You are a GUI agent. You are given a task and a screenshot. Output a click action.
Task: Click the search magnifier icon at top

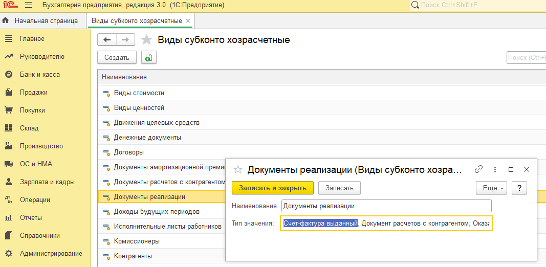click(x=415, y=5)
